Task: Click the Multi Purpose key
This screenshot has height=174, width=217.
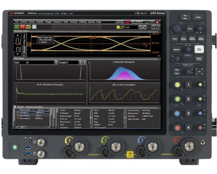Action: [192, 39]
